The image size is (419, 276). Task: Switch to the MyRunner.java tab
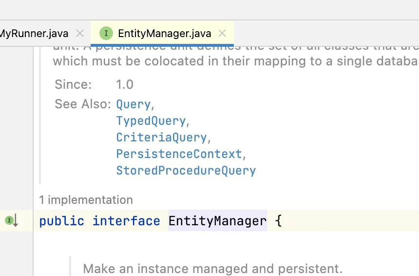34,33
